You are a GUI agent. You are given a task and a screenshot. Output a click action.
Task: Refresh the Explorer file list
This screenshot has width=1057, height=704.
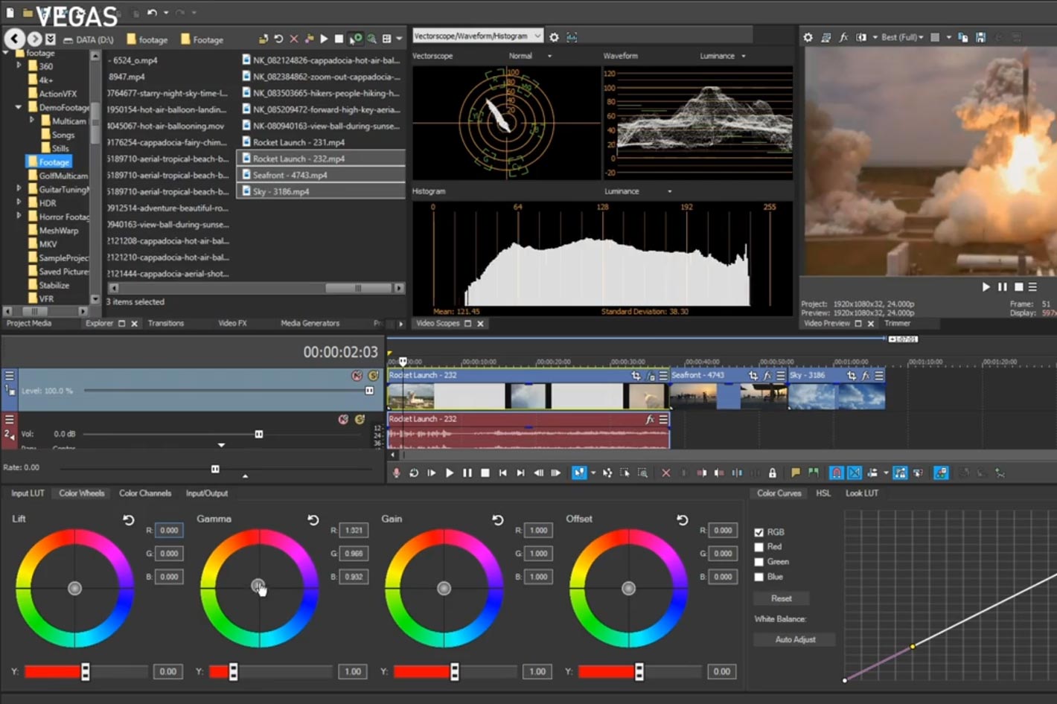tap(278, 39)
